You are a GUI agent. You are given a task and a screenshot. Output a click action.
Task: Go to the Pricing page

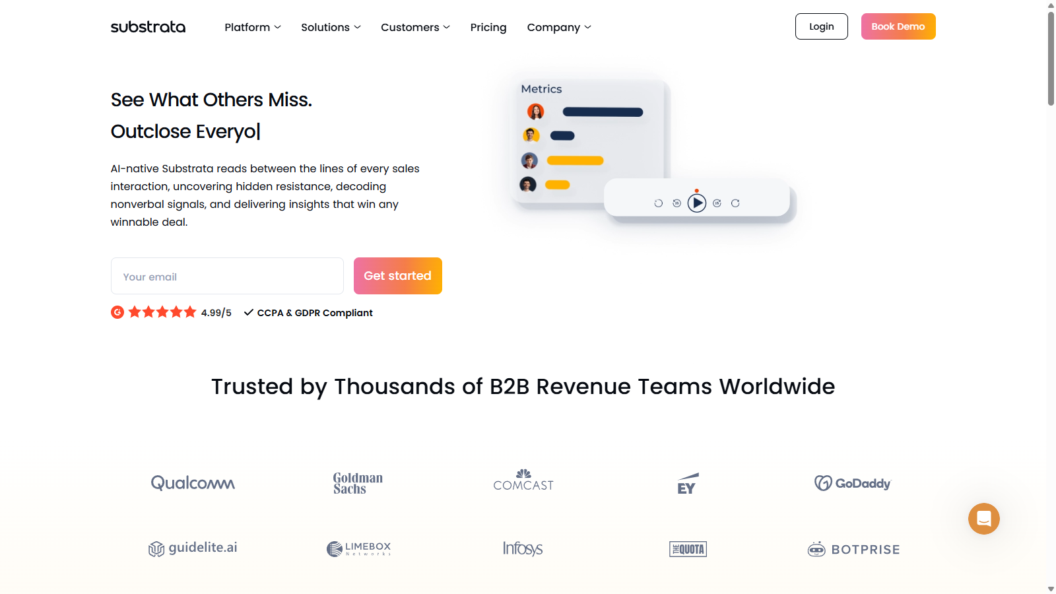click(x=488, y=27)
